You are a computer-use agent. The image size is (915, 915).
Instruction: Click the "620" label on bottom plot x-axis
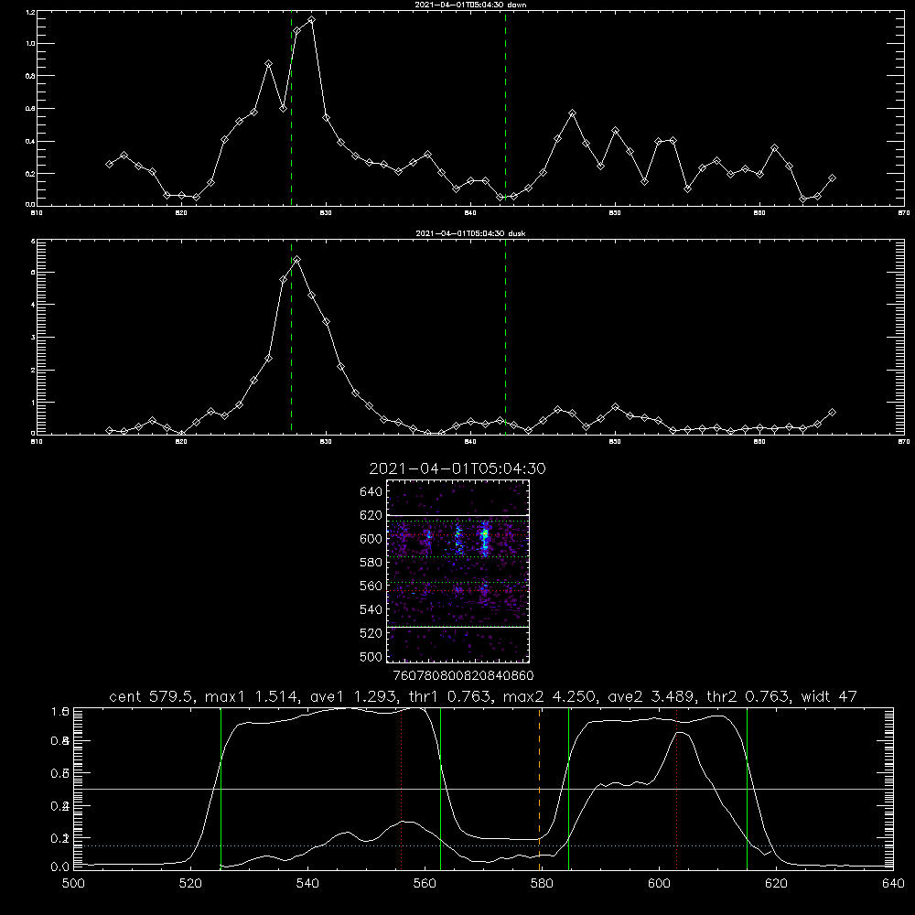pos(776,884)
